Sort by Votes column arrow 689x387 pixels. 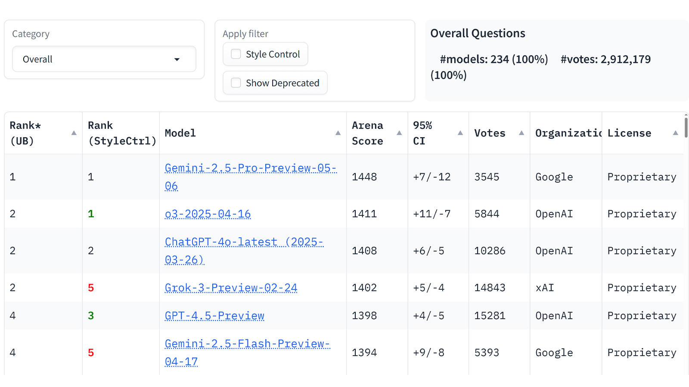(521, 133)
